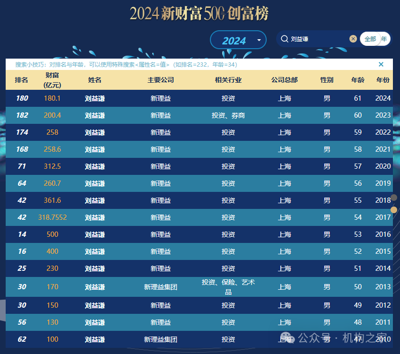The width and height of the screenshot is (400, 354).
Task: Click wealth value 318.7552
Action: tap(52, 217)
